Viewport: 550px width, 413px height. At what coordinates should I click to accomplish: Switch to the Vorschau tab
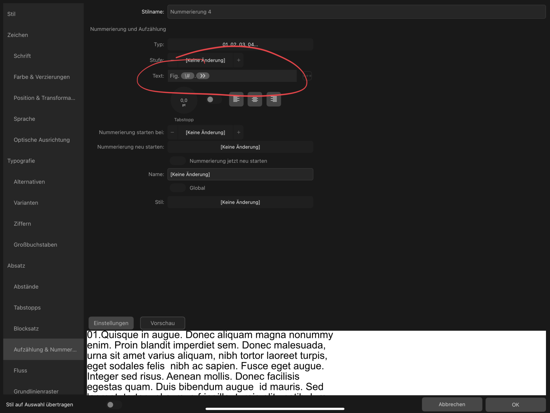click(x=162, y=323)
